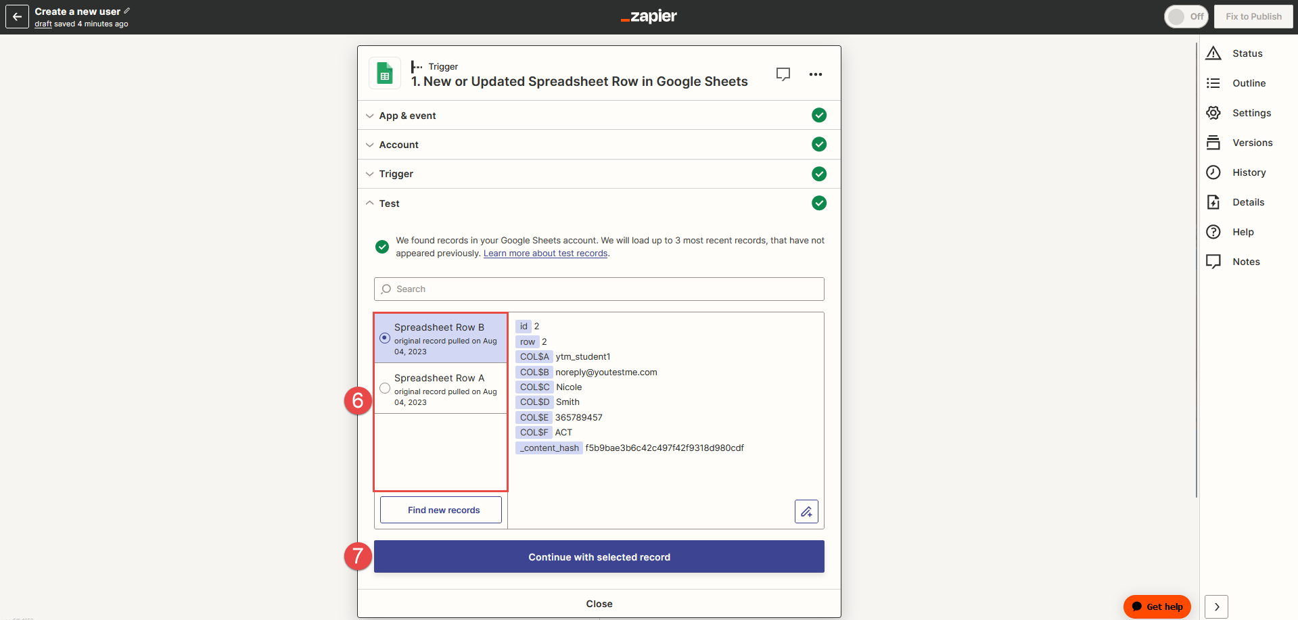
Task: Click the ytm_student1 value
Action: tap(583, 356)
